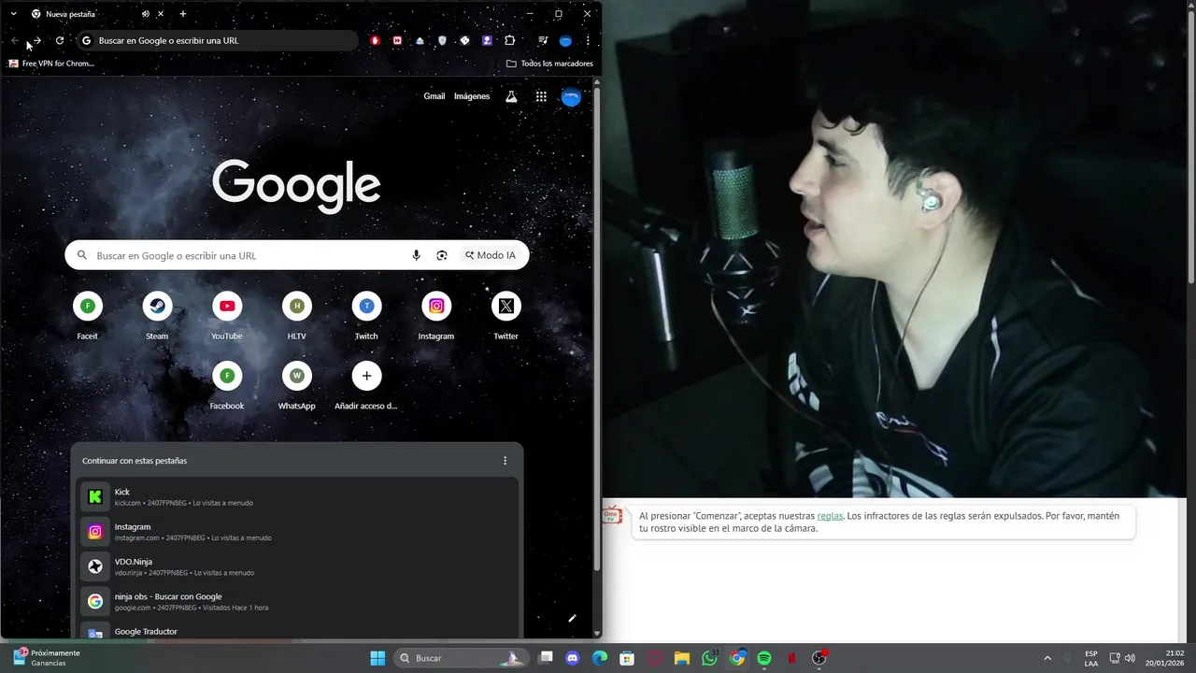Image resolution: width=1196 pixels, height=673 pixels.
Task: Open the Gmail link
Action: coord(434,96)
